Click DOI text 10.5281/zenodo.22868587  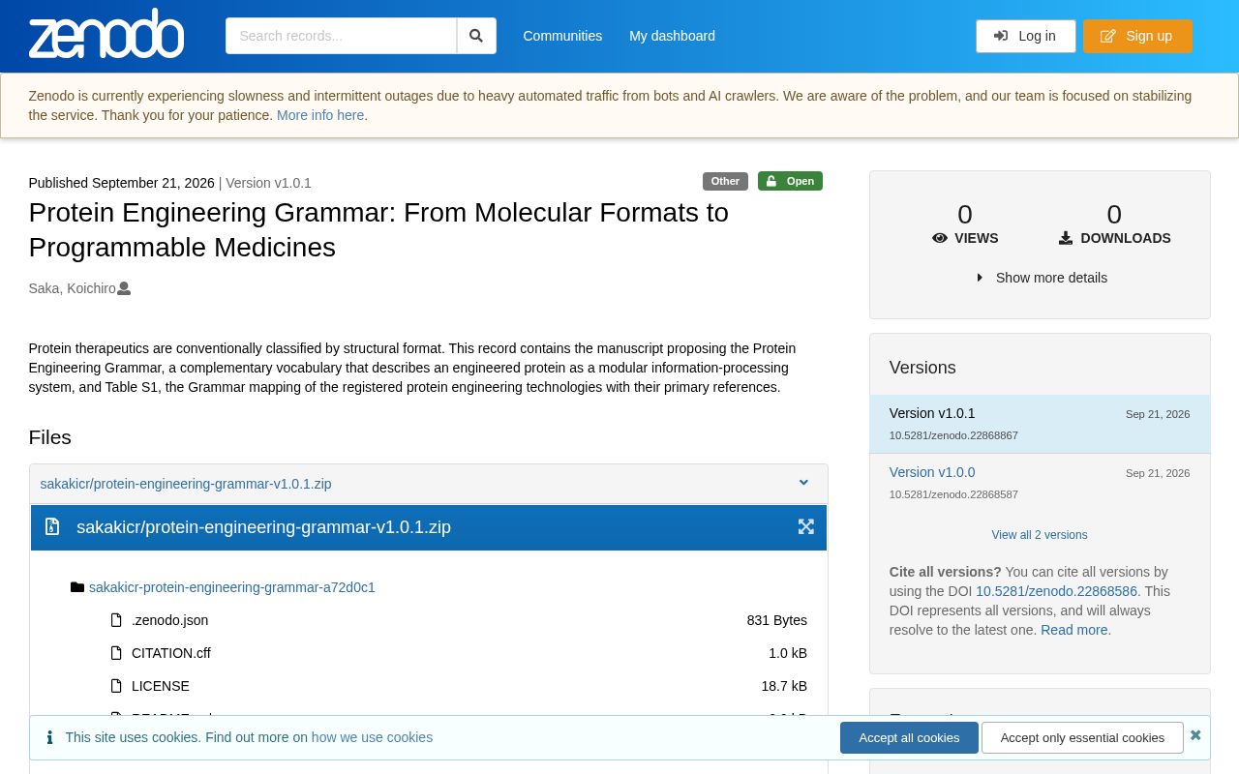(953, 494)
